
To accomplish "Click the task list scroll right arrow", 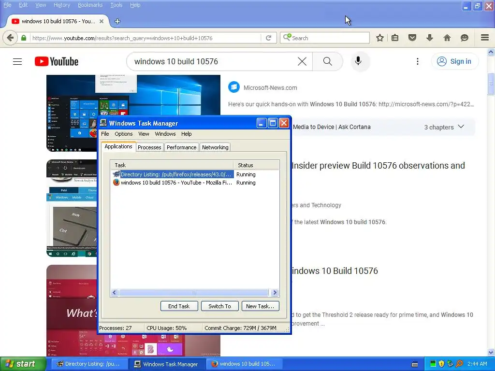I will [275, 293].
